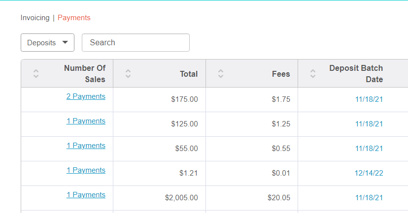
Task: Open the Deposits dropdown
Action: pos(48,43)
